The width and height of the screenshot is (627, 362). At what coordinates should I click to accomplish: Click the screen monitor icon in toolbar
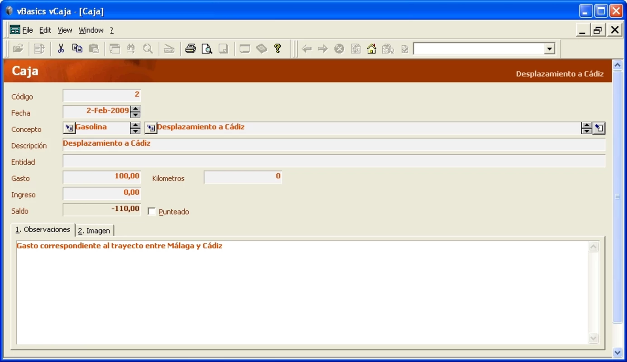coord(245,48)
